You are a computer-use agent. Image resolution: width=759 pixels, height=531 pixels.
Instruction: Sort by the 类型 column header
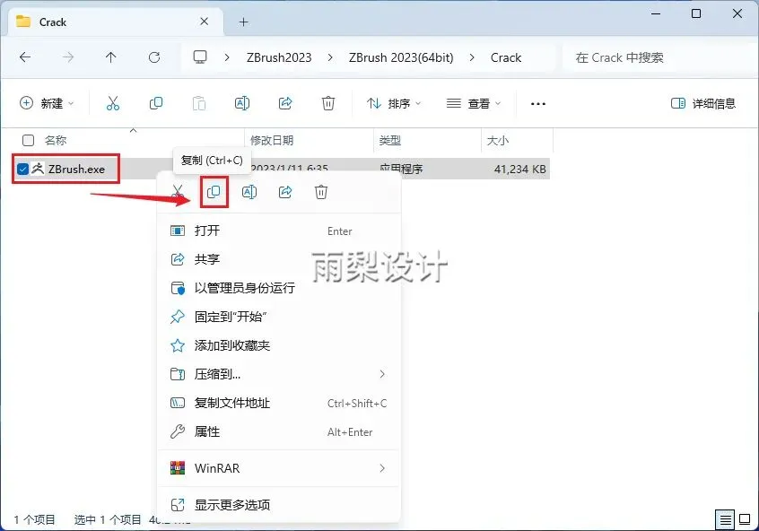click(389, 140)
